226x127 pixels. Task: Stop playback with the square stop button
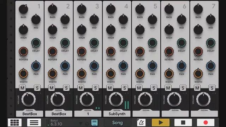coord(183,122)
